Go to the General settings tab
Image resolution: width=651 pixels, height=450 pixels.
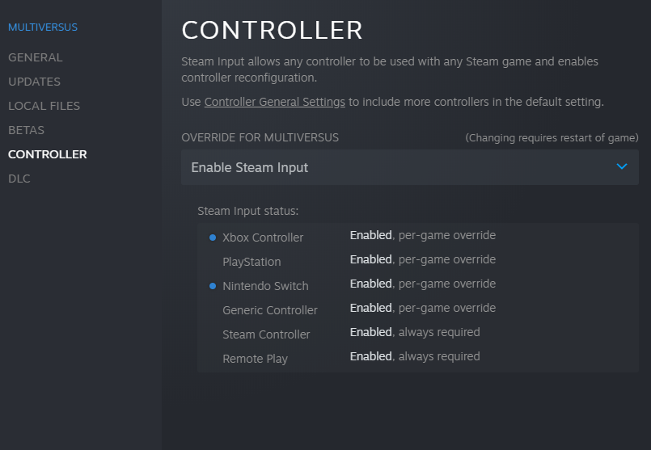(x=36, y=57)
